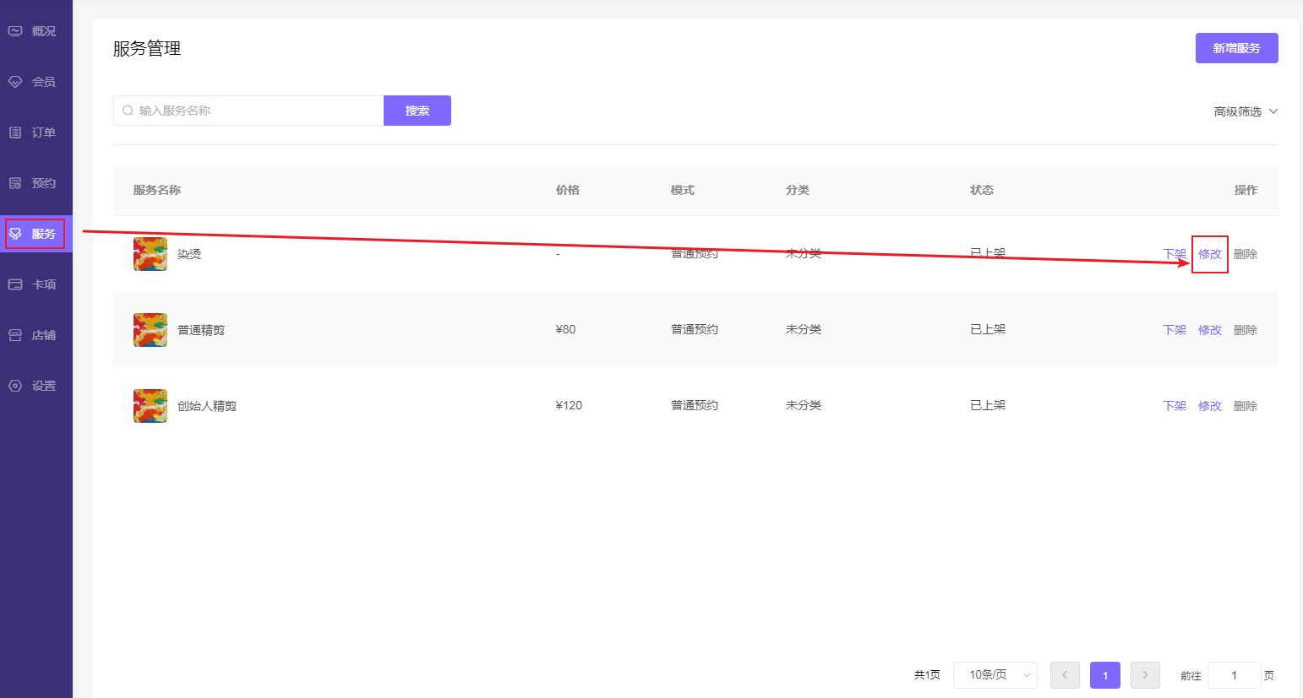Expand 高级筛选 advanced filter

coord(1246,111)
